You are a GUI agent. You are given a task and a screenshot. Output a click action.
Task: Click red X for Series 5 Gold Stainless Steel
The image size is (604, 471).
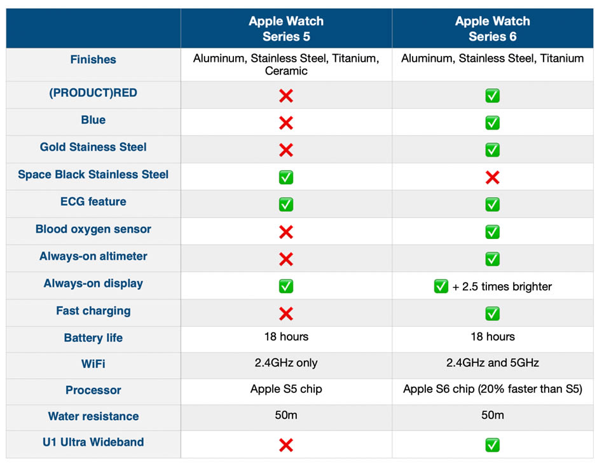pyautogui.click(x=286, y=150)
